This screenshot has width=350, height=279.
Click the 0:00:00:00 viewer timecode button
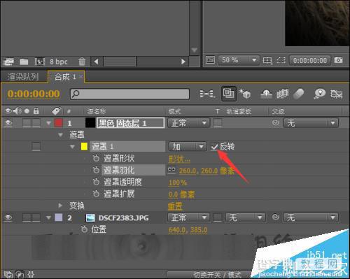pos(310,60)
